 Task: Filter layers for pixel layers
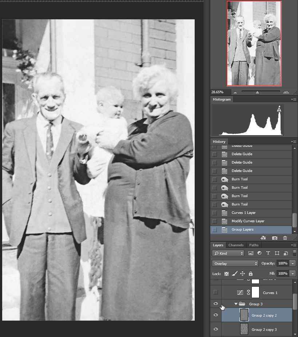click(251, 253)
